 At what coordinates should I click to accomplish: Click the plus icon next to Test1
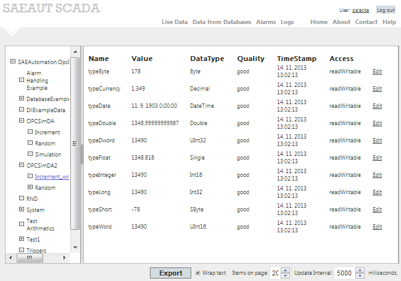tap(22, 238)
